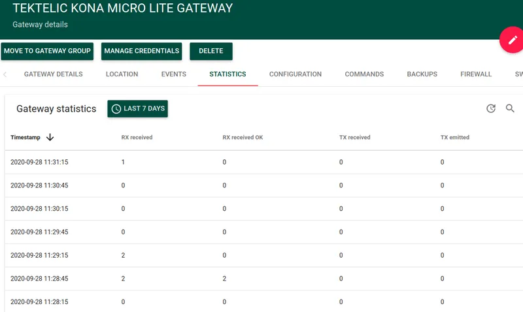Refresh the gateway statistics table
This screenshot has width=523, height=312.
point(491,108)
